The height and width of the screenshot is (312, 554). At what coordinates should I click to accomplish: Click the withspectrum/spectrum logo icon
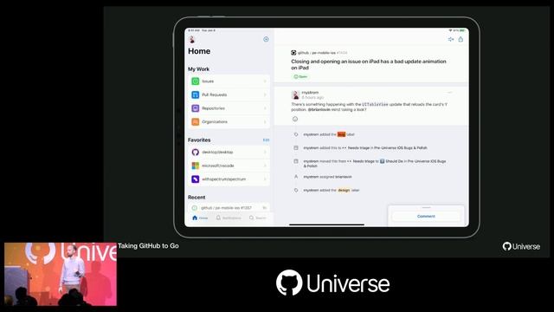tap(196, 179)
